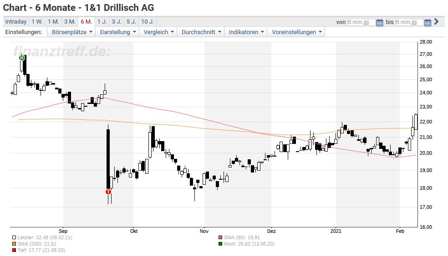The height and width of the screenshot is (256, 448).
Task: Click 'SMA (200): 21,61' legend text
Action: coord(37,244)
